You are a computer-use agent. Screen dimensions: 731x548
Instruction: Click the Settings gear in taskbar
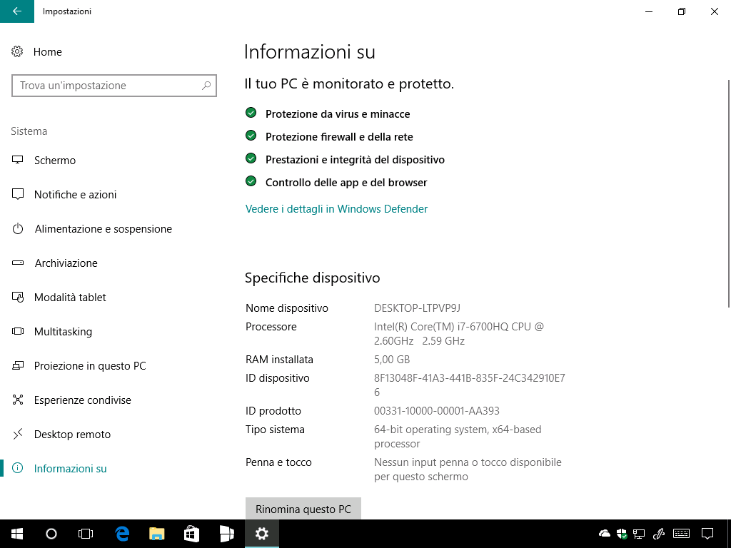[262, 534]
